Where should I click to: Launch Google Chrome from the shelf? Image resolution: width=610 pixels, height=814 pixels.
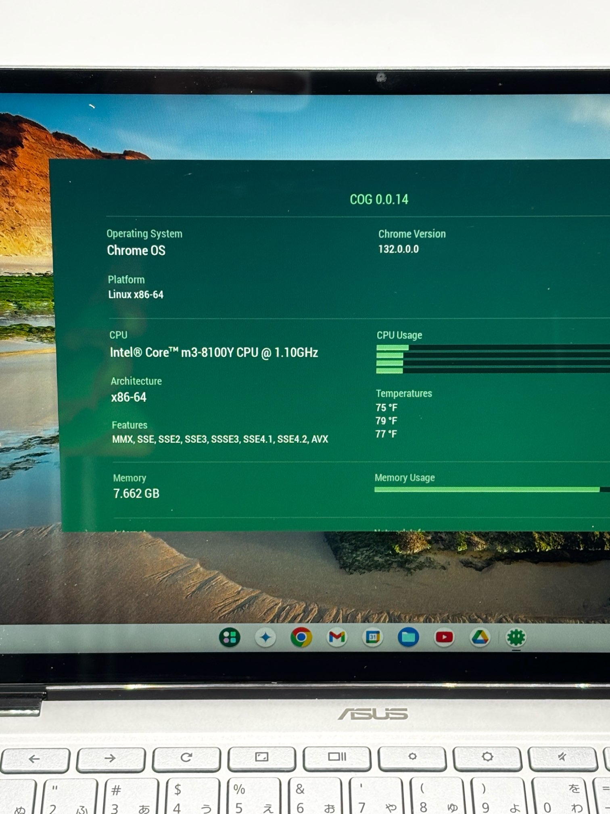tap(301, 638)
